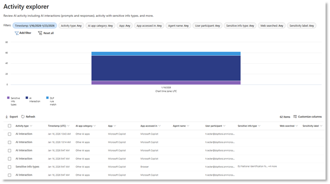Click the Customize columns icon

(x=295, y=117)
